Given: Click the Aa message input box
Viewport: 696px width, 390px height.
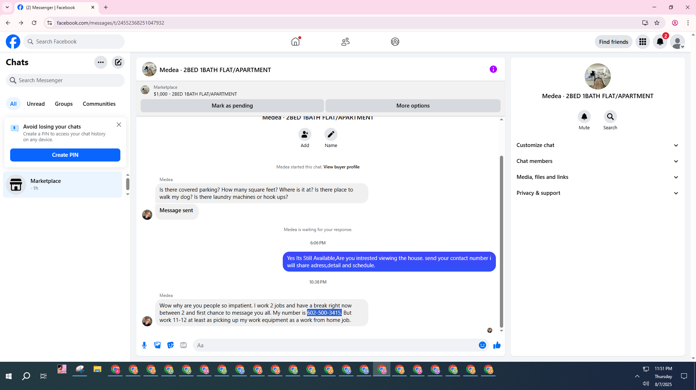Looking at the screenshot, I should (335, 345).
